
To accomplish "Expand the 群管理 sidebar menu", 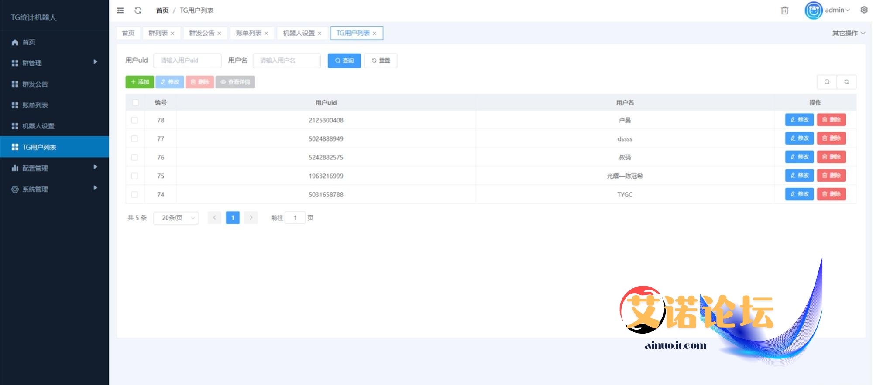I will click(54, 63).
